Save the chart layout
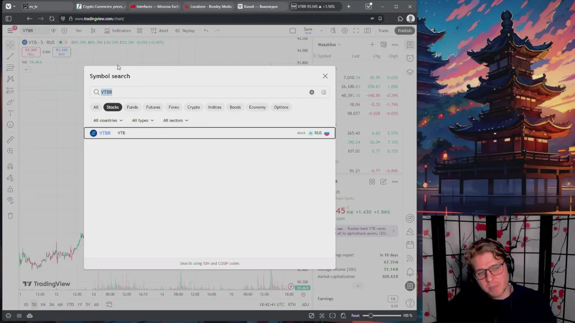 pos(308,31)
